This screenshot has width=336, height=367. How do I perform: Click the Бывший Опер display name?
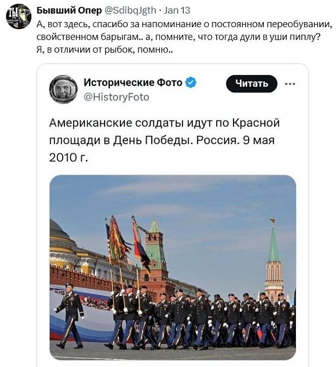click(x=69, y=10)
